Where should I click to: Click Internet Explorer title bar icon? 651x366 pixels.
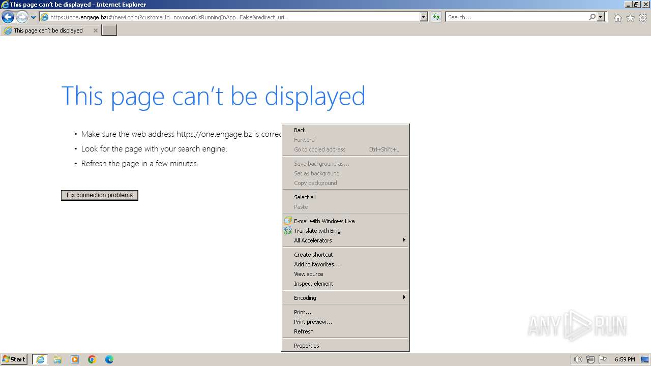(x=5, y=5)
